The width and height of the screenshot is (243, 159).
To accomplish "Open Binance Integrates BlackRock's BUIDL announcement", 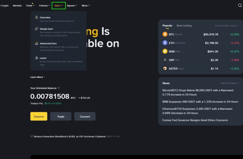I will [70, 136].
